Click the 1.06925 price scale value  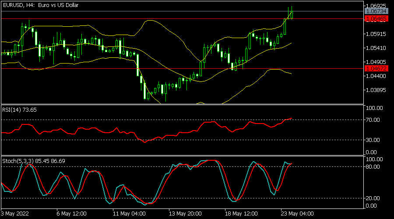[x=376, y=6]
